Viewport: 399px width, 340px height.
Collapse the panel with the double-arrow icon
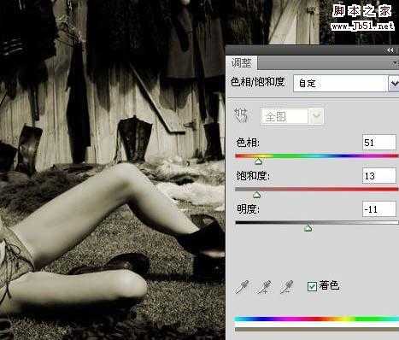tap(390, 50)
